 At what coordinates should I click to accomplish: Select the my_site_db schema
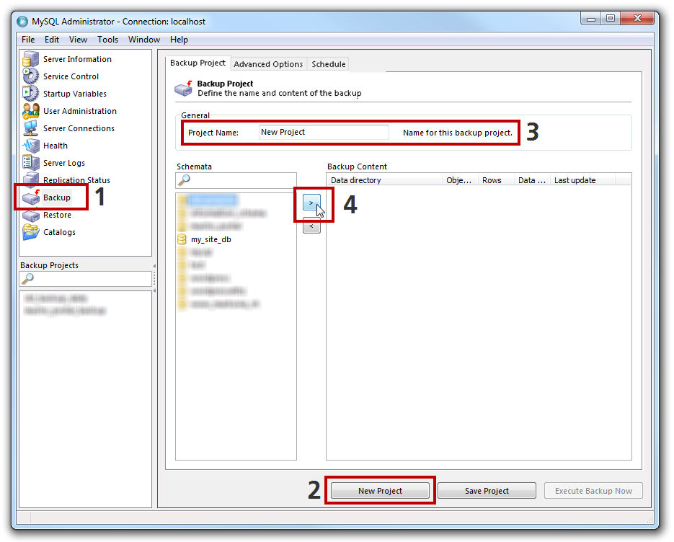click(x=210, y=239)
